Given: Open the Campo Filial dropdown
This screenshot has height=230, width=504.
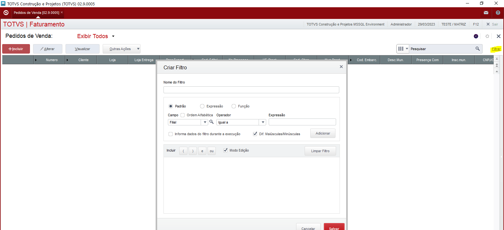Looking at the screenshot, I should click(x=205, y=122).
